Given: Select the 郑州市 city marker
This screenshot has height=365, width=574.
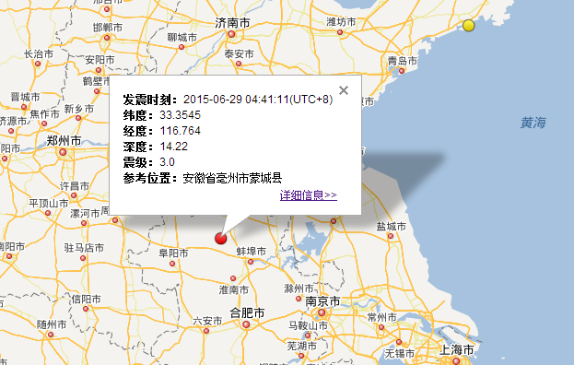Looking at the screenshot, I should [63, 151].
